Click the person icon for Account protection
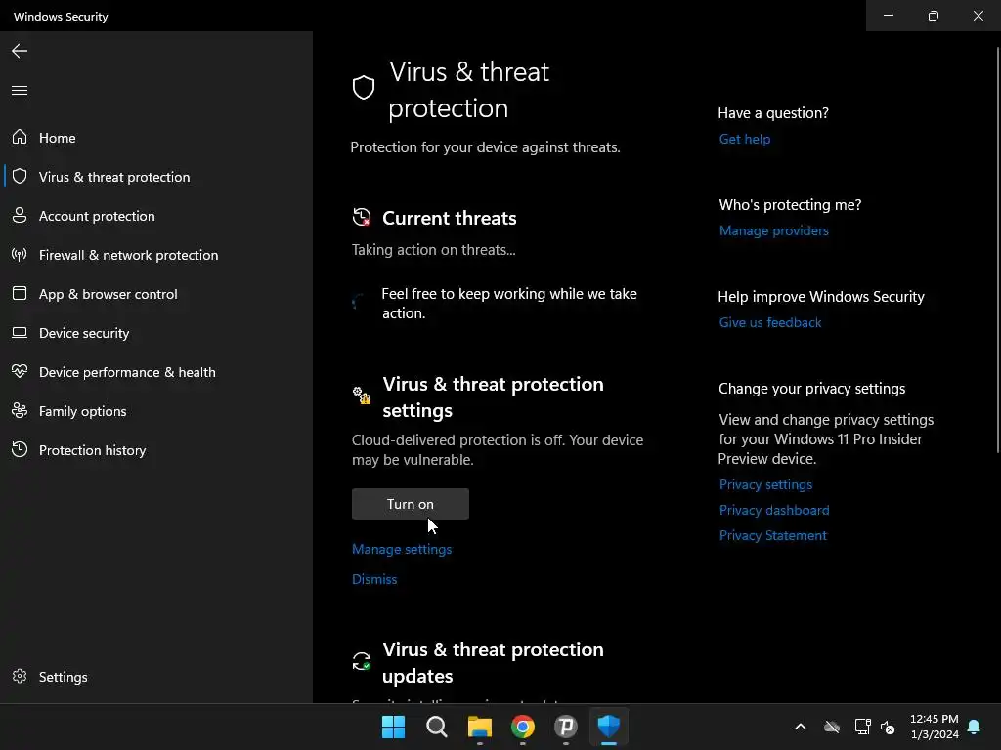The width and height of the screenshot is (1001, 750). tap(20, 215)
